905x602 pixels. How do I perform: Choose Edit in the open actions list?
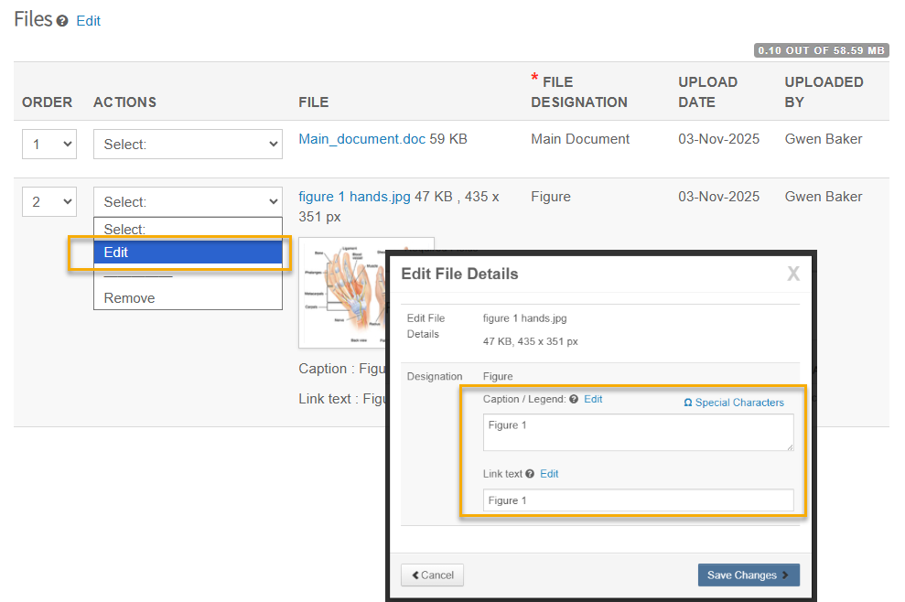tap(188, 253)
